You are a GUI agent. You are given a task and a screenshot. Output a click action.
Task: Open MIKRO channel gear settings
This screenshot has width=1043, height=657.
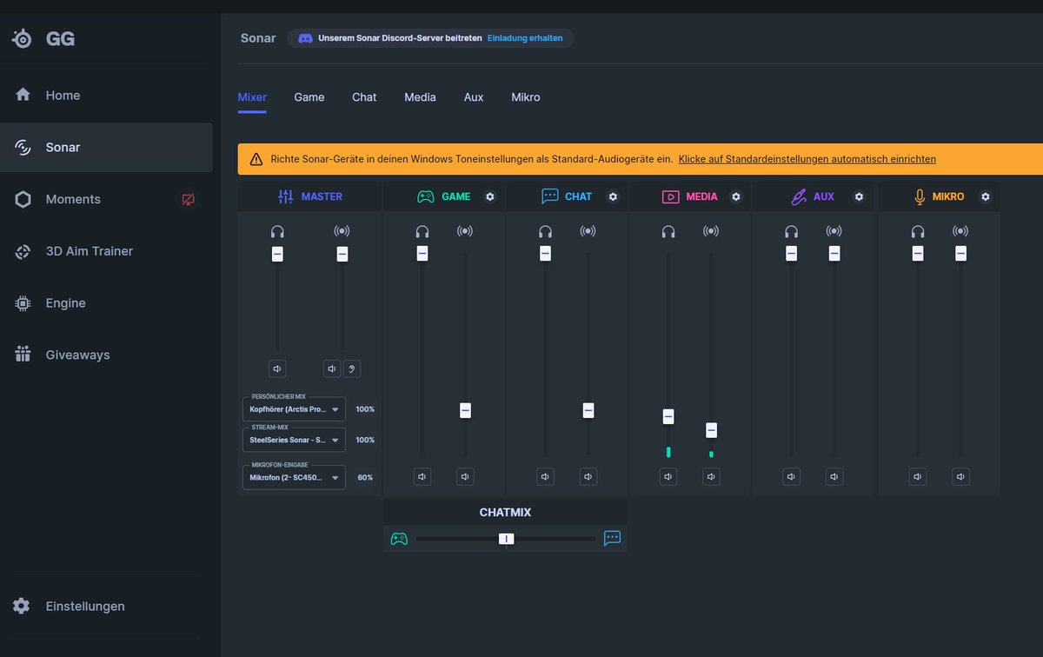click(x=985, y=196)
